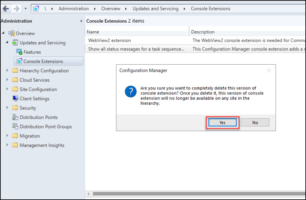This screenshot has height=200, width=306.
Task: Click Yes to confirm deletion
Action: click(x=223, y=122)
